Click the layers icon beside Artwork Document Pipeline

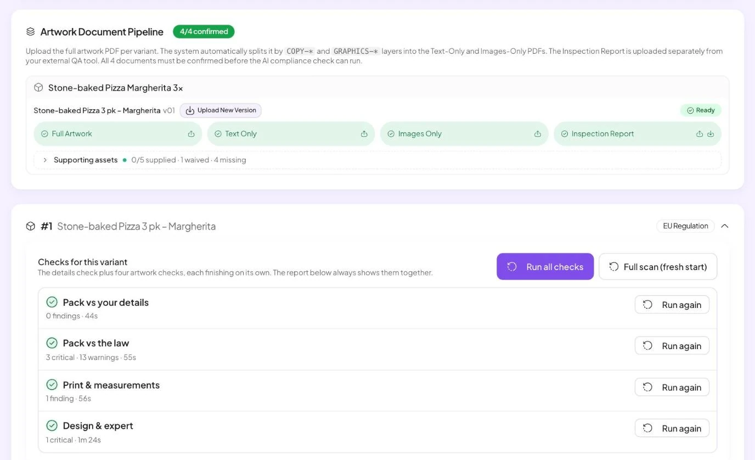31,32
